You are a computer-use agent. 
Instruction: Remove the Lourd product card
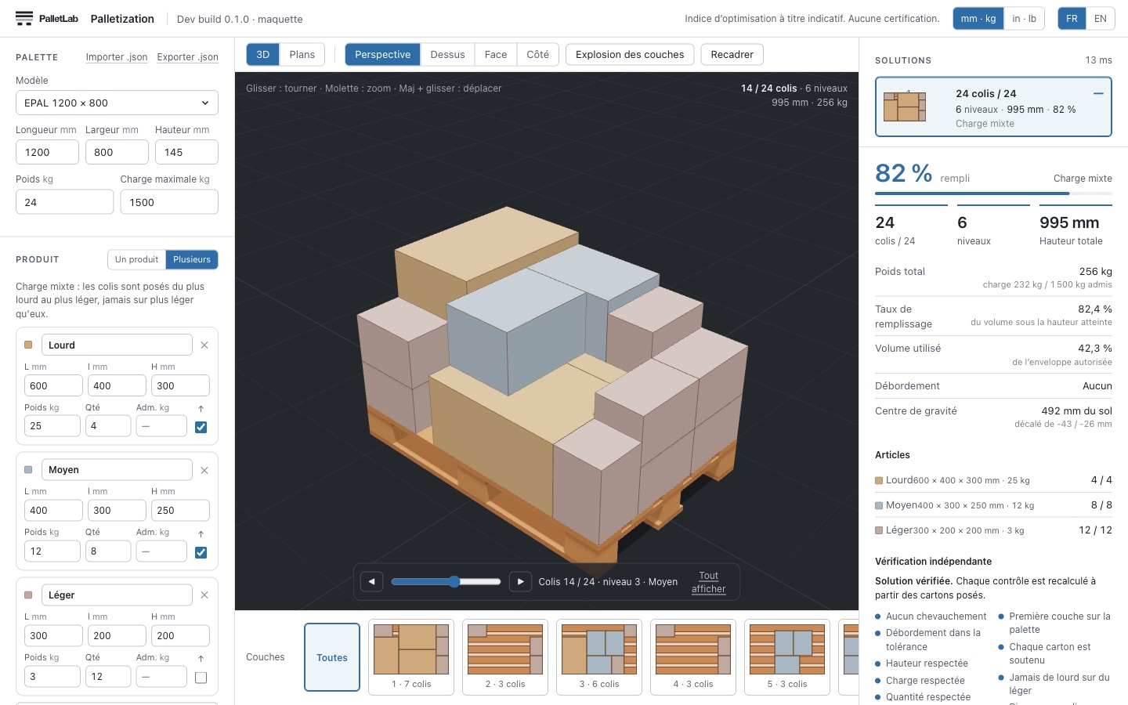tap(204, 345)
